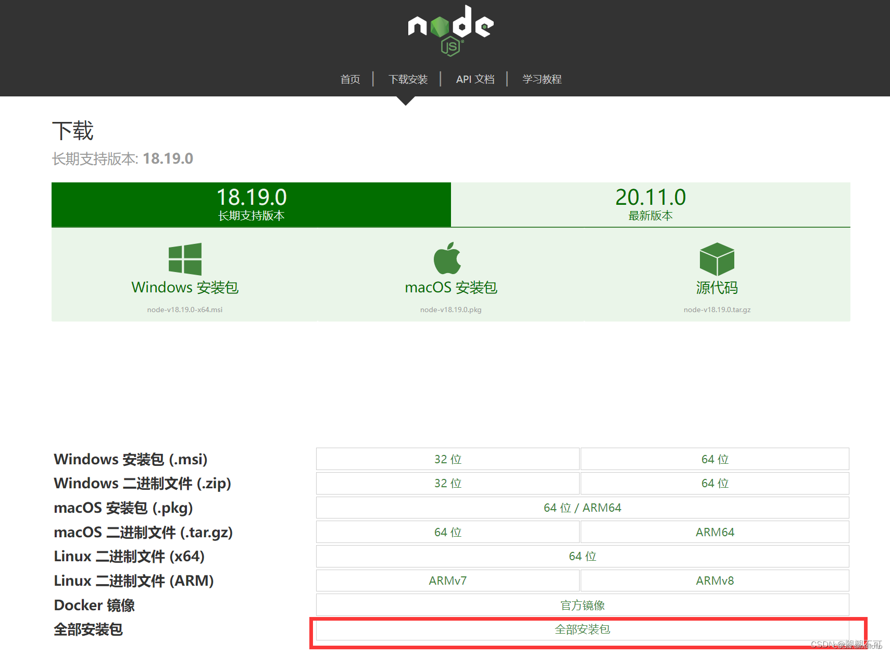Click the Windows 安装包 (.msi) row label
Screen dimensions: 890x654
coord(131,459)
